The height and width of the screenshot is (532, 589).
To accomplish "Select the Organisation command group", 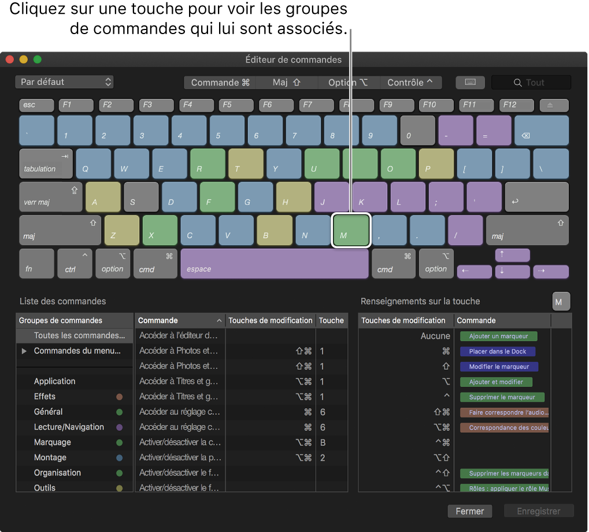I will point(75,472).
